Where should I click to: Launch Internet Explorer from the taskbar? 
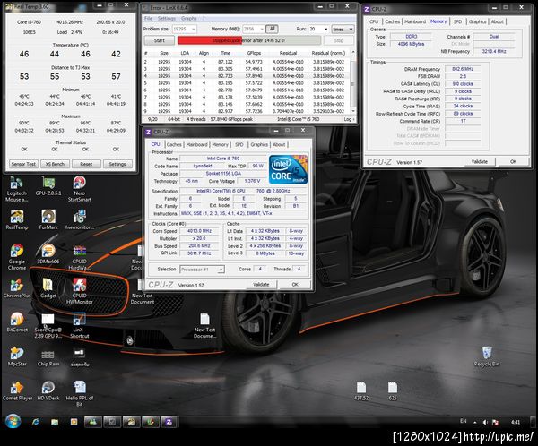coord(35,423)
